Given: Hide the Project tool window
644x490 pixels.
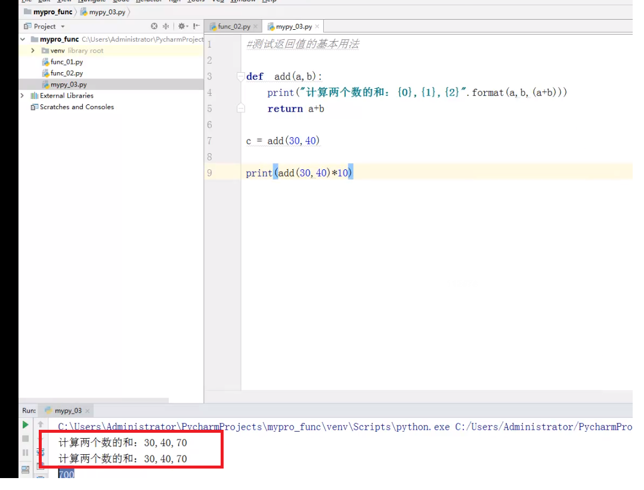Looking at the screenshot, I should 197,26.
